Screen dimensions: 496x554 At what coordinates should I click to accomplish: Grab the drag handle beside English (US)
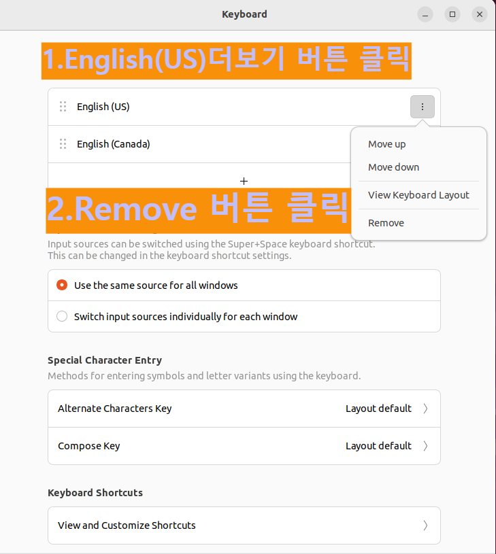click(x=63, y=107)
